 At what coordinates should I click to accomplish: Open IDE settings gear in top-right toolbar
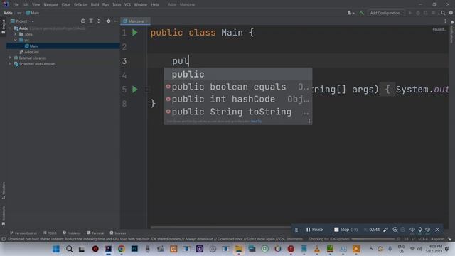point(451,13)
